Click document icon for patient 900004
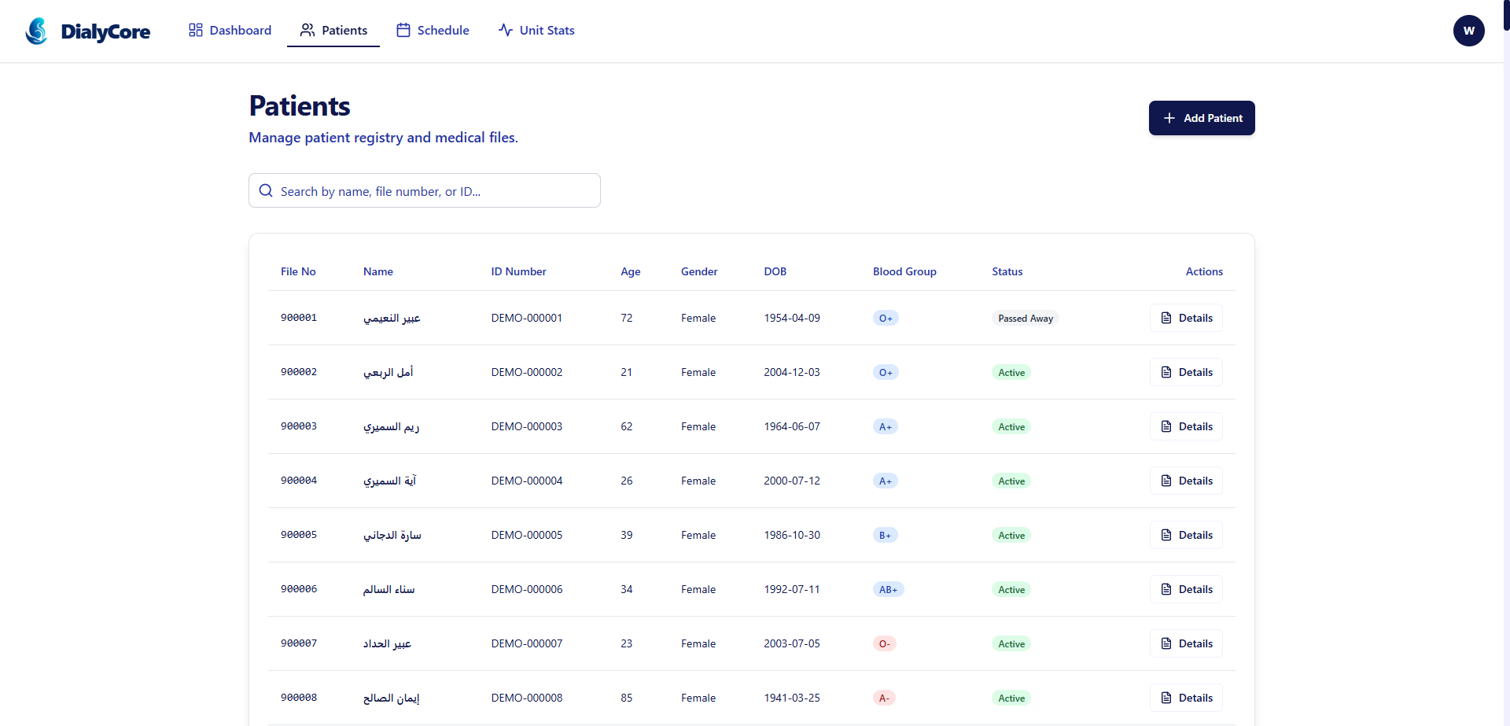 pos(1166,481)
